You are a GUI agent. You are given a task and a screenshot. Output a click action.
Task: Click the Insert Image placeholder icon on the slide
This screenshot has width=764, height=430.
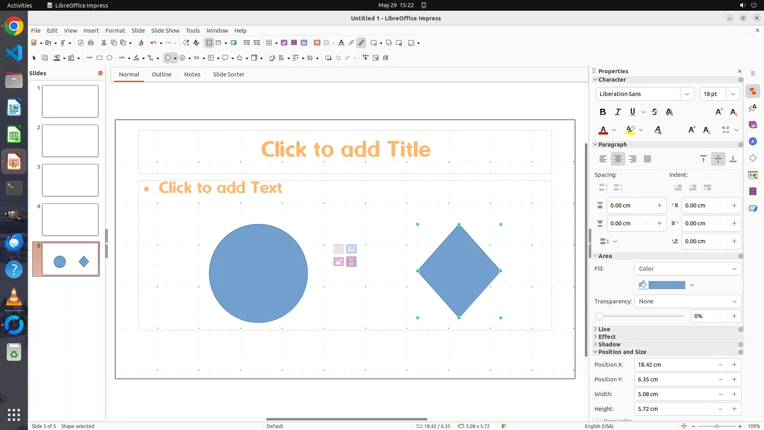coord(338,262)
